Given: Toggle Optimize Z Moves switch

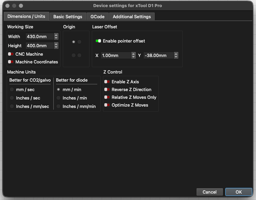Looking at the screenshot, I should (x=107, y=105).
